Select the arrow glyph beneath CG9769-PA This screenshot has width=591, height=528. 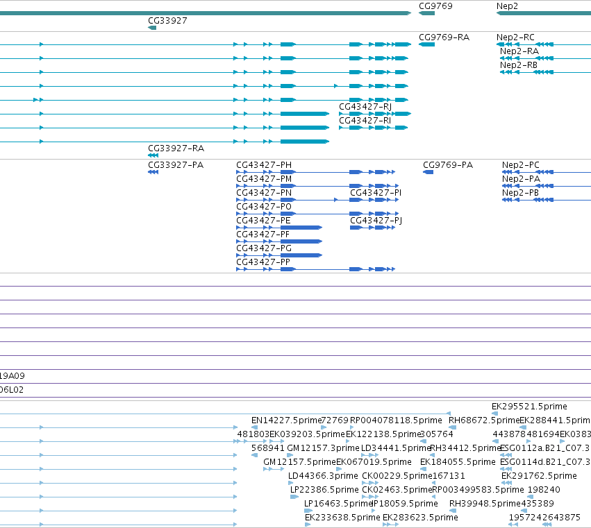[x=428, y=173]
